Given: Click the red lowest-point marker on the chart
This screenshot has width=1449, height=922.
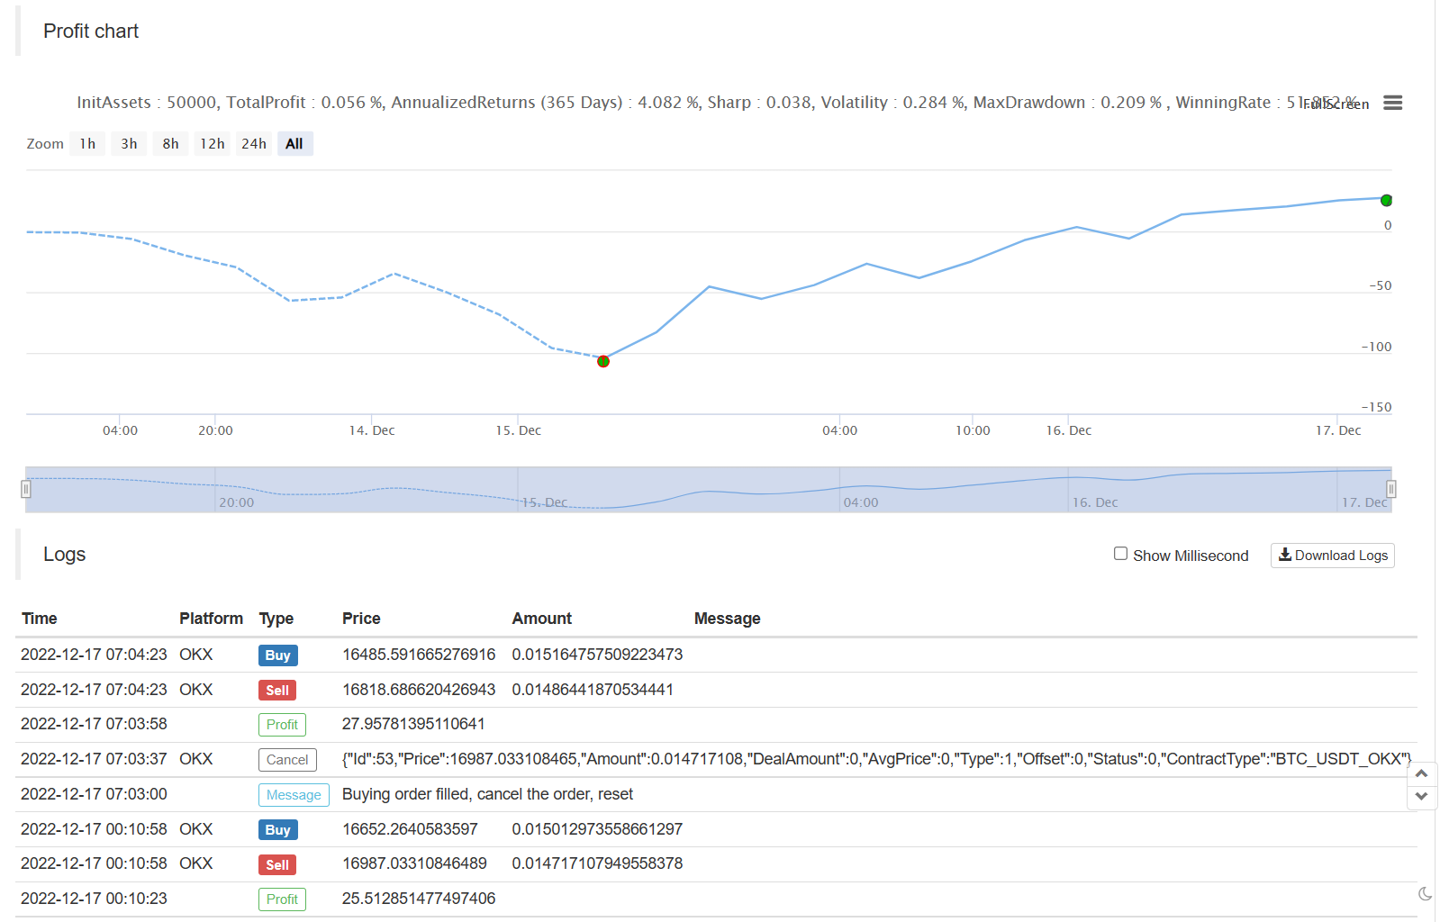Looking at the screenshot, I should pos(603,361).
